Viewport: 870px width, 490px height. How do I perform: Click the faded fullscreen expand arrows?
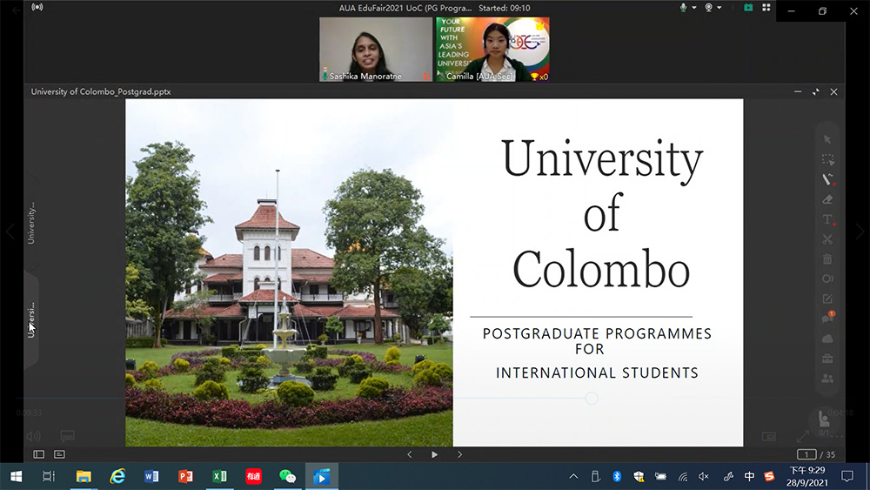[x=803, y=437]
